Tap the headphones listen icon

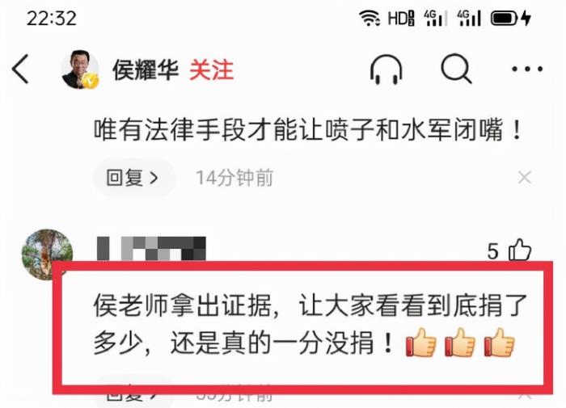[x=386, y=69]
